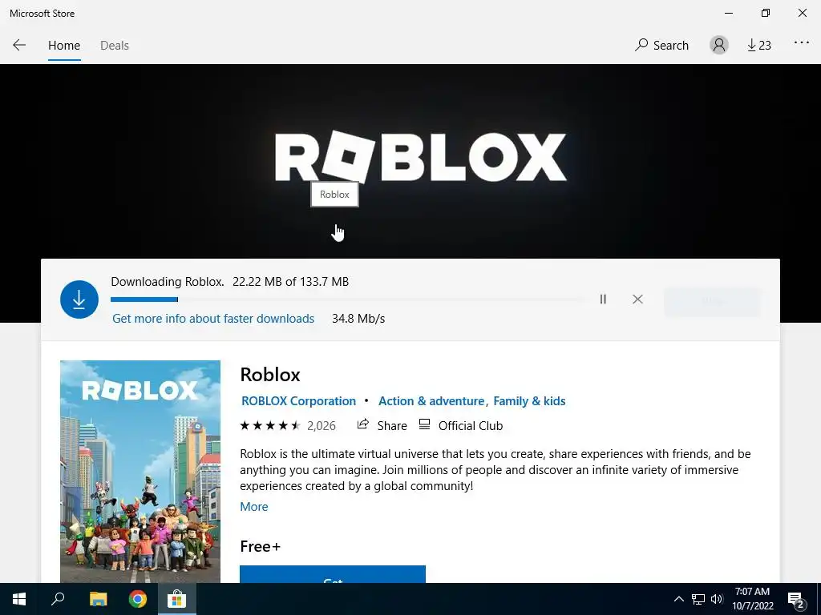
Task: Cancel the Roblox download
Action: 637,299
